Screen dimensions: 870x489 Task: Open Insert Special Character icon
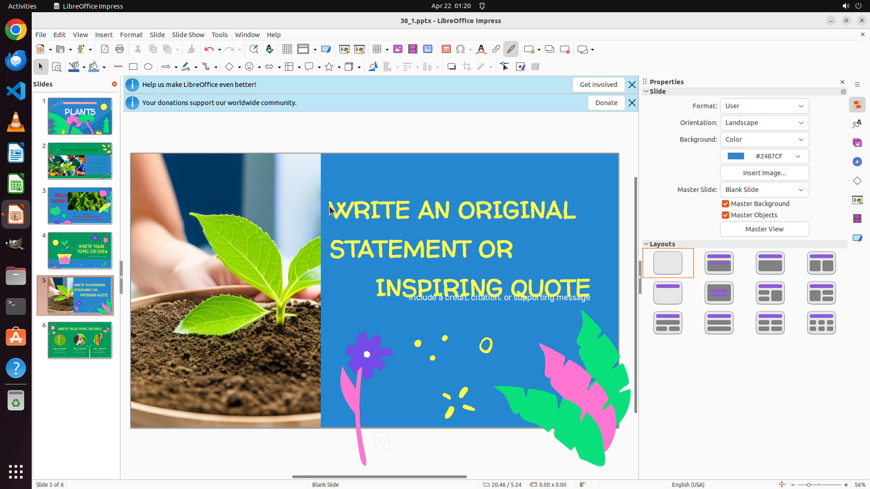[x=460, y=49]
